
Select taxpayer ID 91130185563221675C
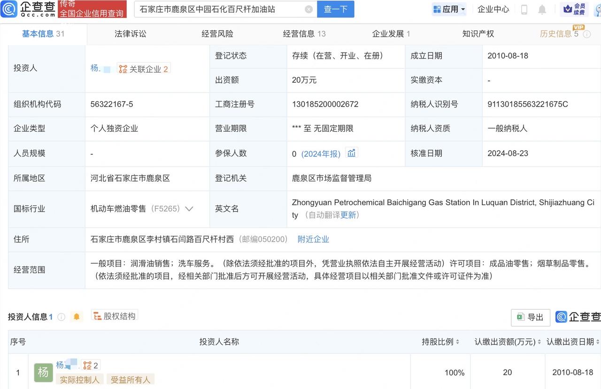528,104
